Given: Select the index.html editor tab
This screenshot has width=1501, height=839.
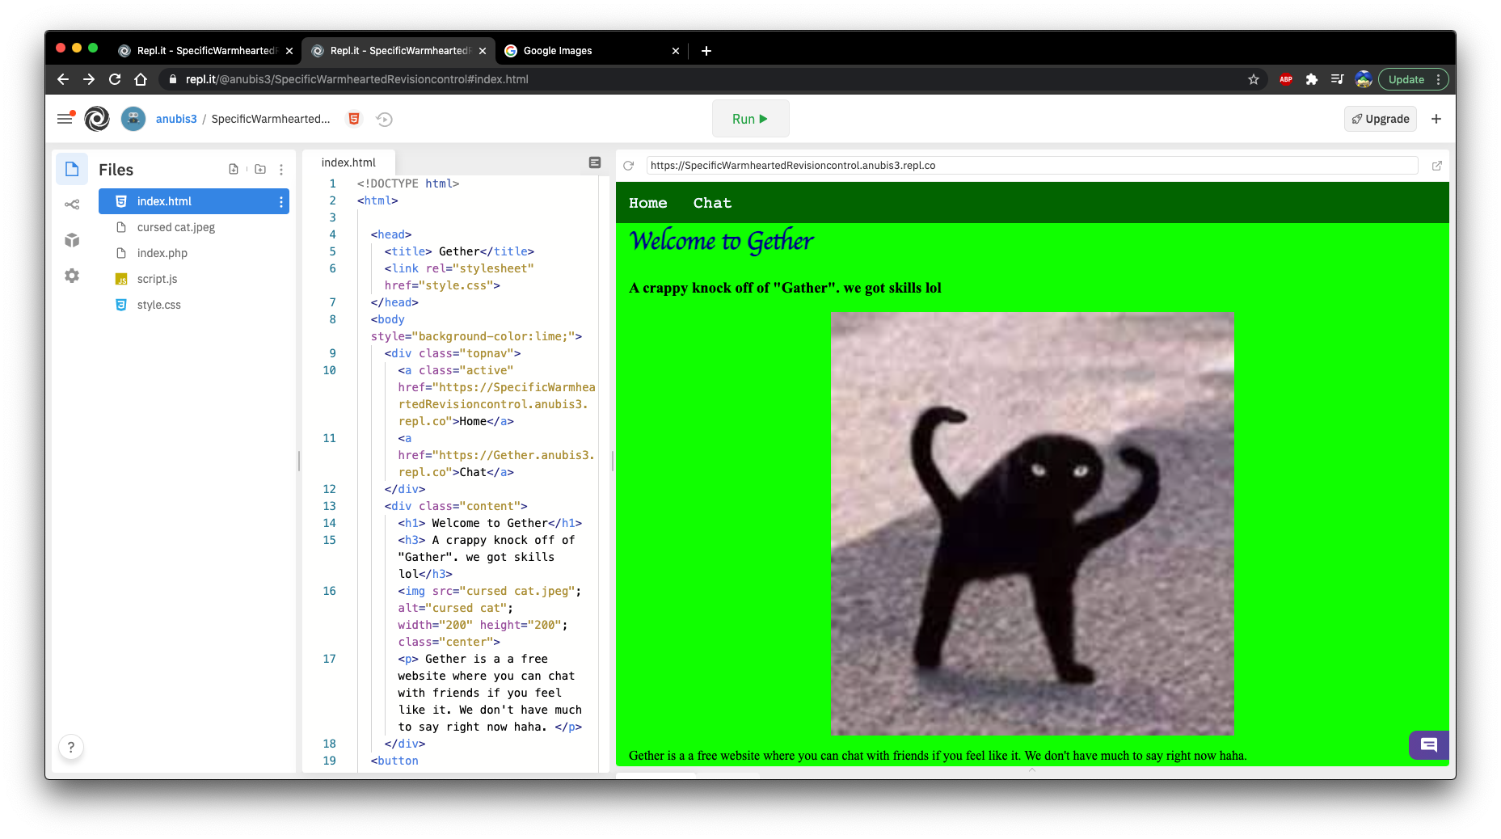Looking at the screenshot, I should [x=348, y=162].
